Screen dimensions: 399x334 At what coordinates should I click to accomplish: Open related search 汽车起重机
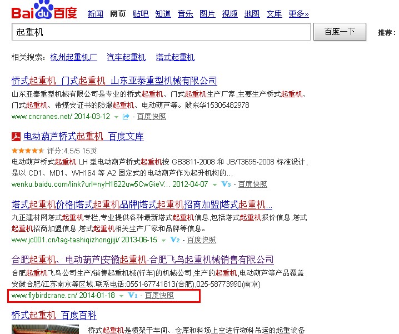(127, 57)
